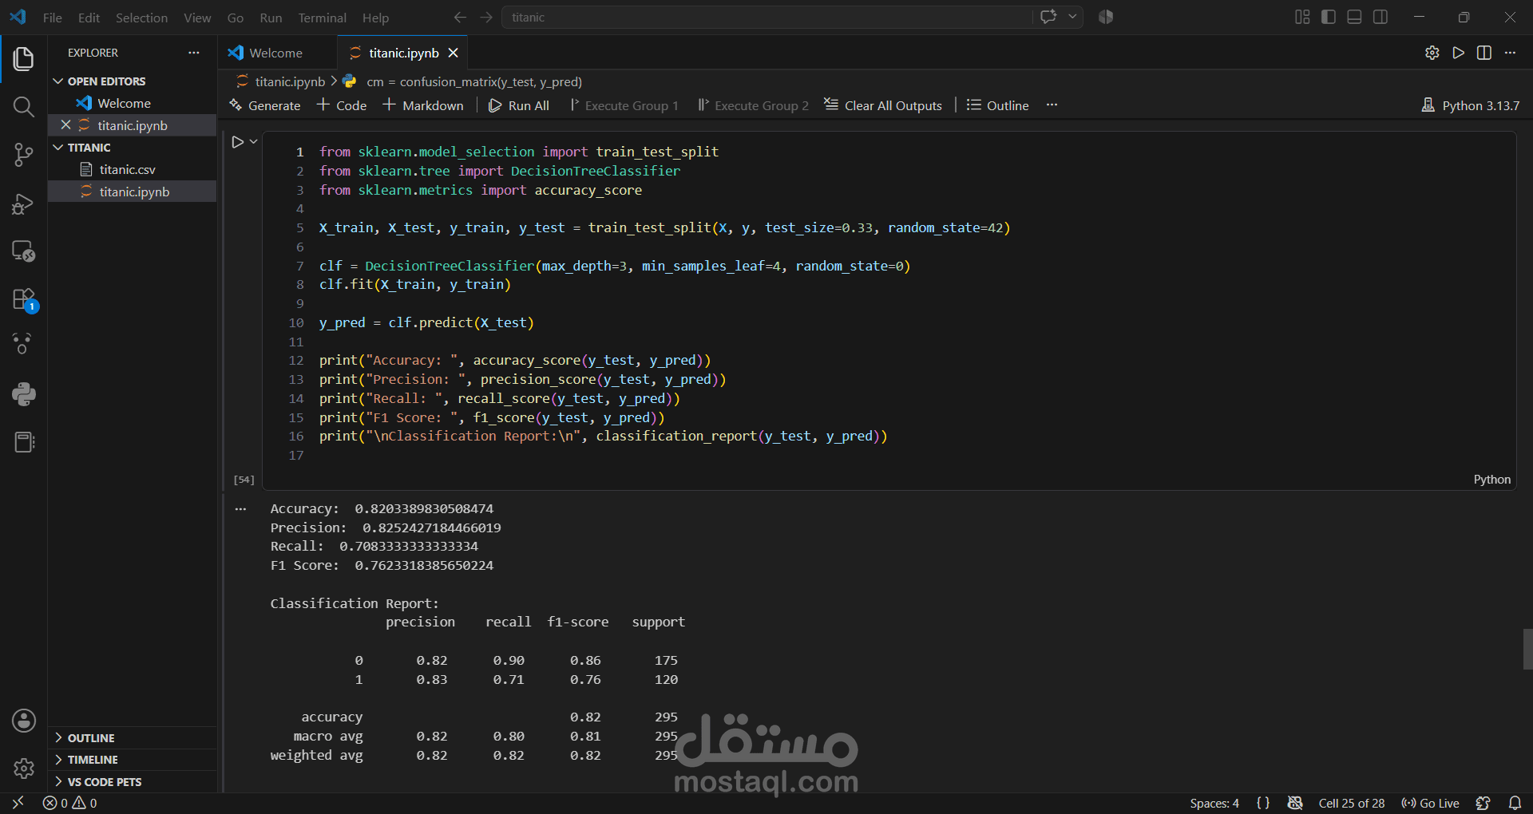Click the run icon in editor title bar
The image size is (1533, 814).
coord(1459,53)
